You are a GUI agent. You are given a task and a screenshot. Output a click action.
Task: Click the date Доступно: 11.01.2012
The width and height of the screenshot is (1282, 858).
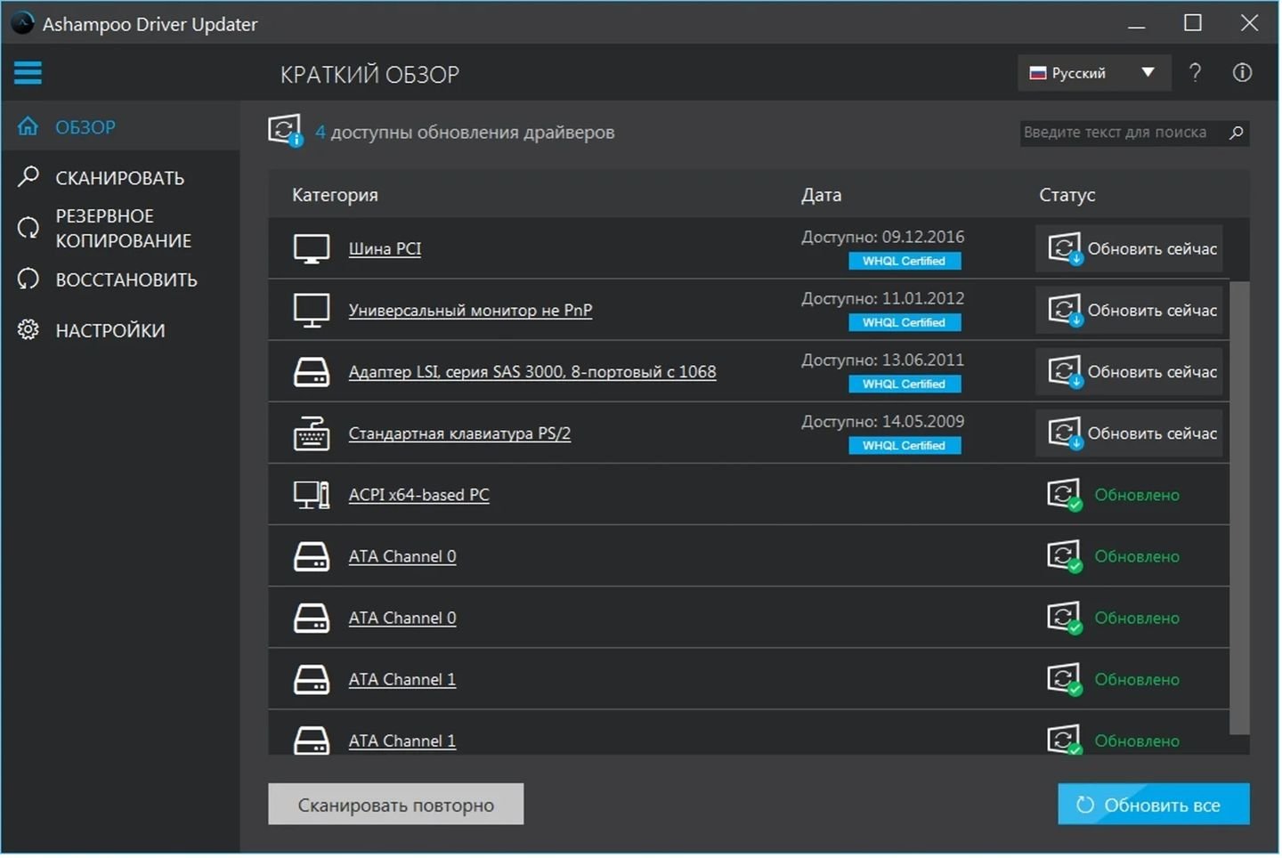tap(883, 299)
